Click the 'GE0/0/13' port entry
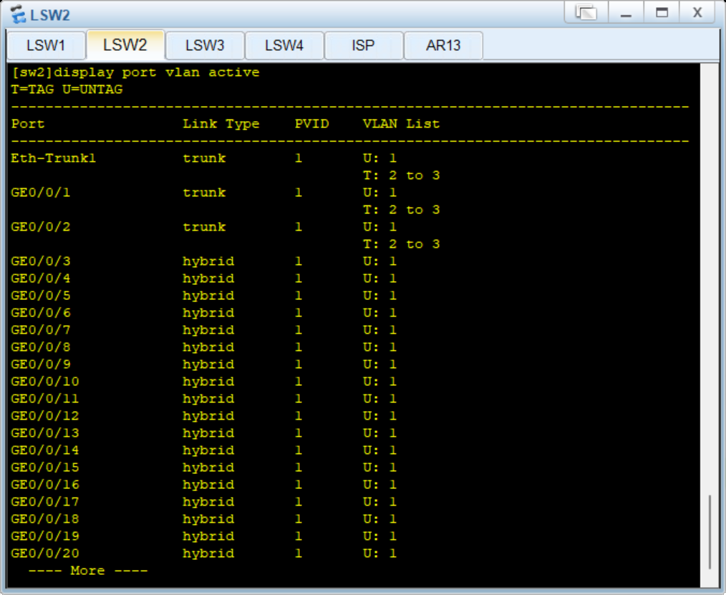This screenshot has height=595, width=726. tap(45, 433)
